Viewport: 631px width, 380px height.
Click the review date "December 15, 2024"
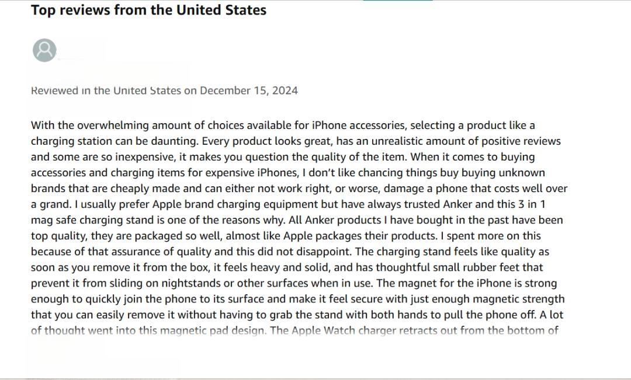tap(249, 90)
